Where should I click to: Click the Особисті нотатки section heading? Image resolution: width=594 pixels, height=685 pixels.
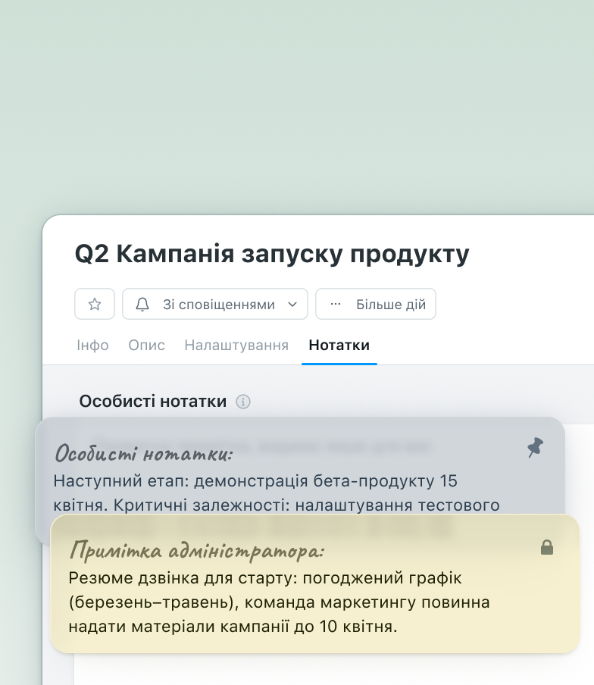pos(153,402)
